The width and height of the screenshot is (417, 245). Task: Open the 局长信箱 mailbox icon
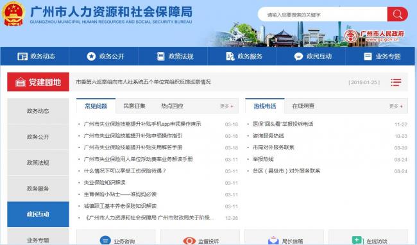point(273,241)
